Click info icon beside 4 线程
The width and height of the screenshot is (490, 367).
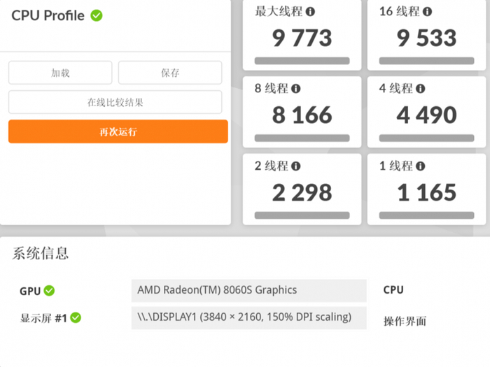[420, 89]
